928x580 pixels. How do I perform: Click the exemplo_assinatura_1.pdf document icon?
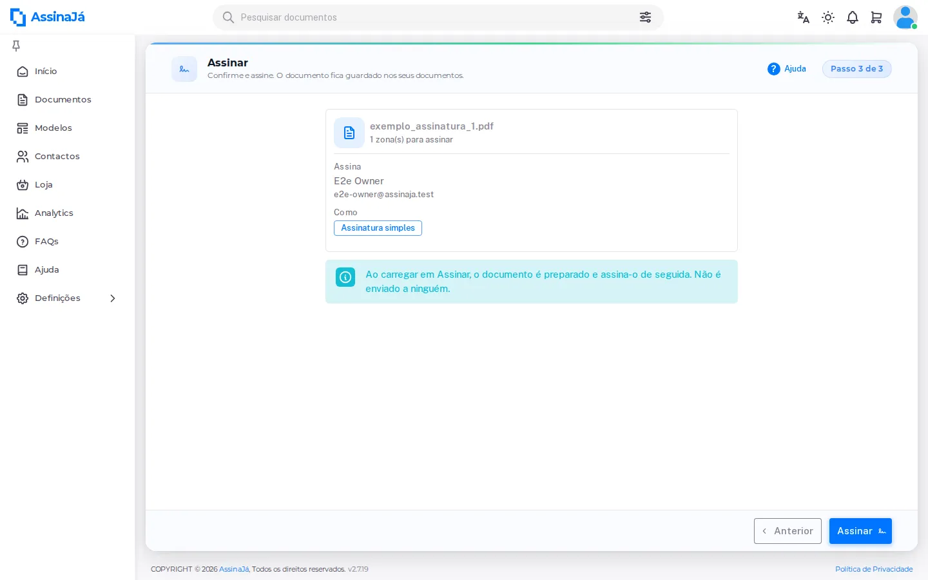click(349, 133)
